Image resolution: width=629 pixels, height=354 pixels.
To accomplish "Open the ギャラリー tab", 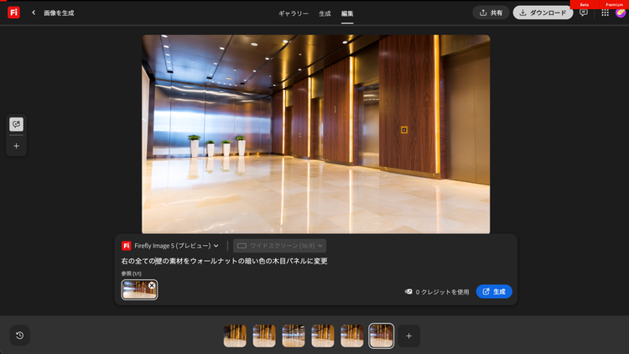I will point(294,13).
